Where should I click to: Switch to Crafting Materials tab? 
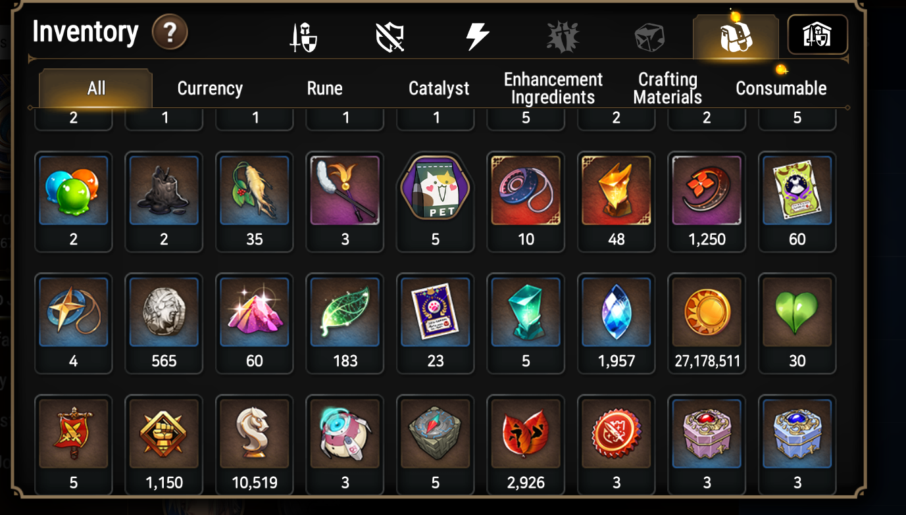click(x=667, y=89)
